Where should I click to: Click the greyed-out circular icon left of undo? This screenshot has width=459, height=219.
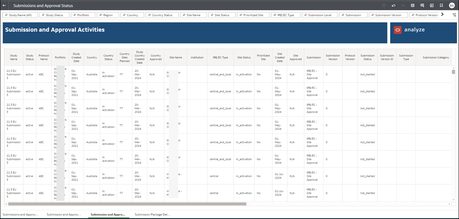coord(384,6)
